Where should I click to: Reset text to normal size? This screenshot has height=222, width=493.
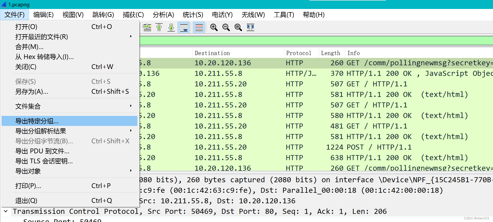238,27
